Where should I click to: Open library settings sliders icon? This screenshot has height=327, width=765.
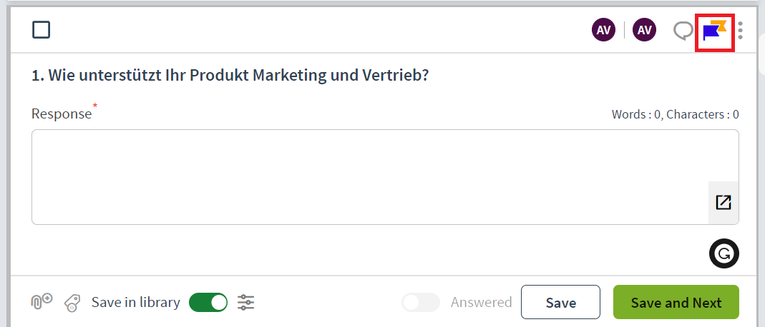[246, 302]
